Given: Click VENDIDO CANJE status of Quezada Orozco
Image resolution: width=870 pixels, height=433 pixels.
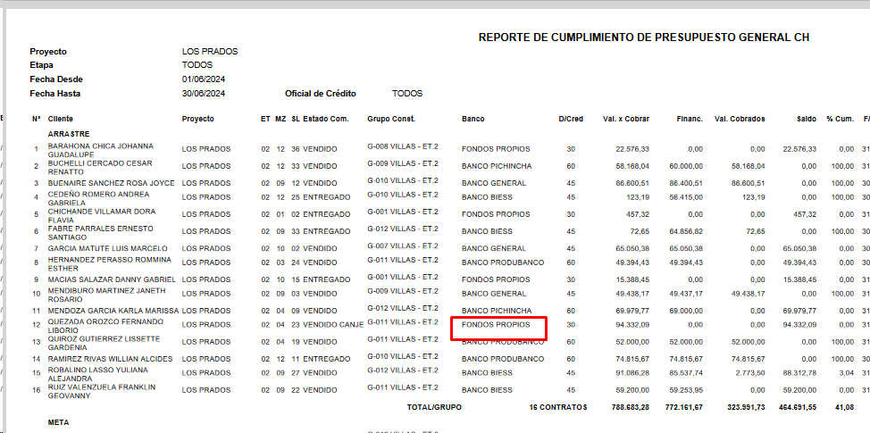Looking at the screenshot, I should (332, 325).
